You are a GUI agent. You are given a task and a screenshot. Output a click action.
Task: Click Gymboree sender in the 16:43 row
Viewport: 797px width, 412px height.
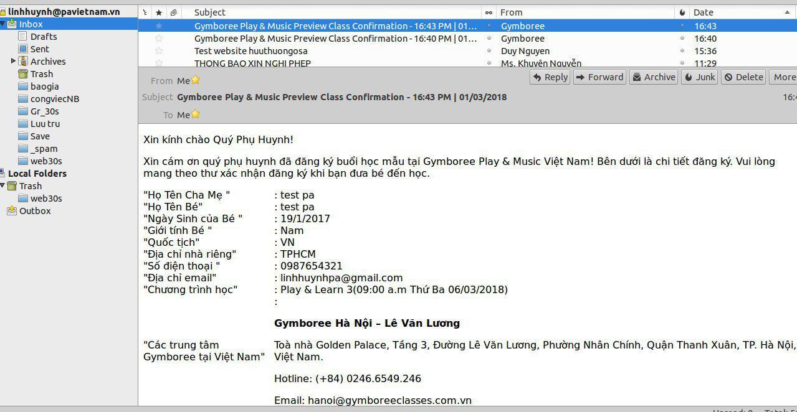point(523,26)
